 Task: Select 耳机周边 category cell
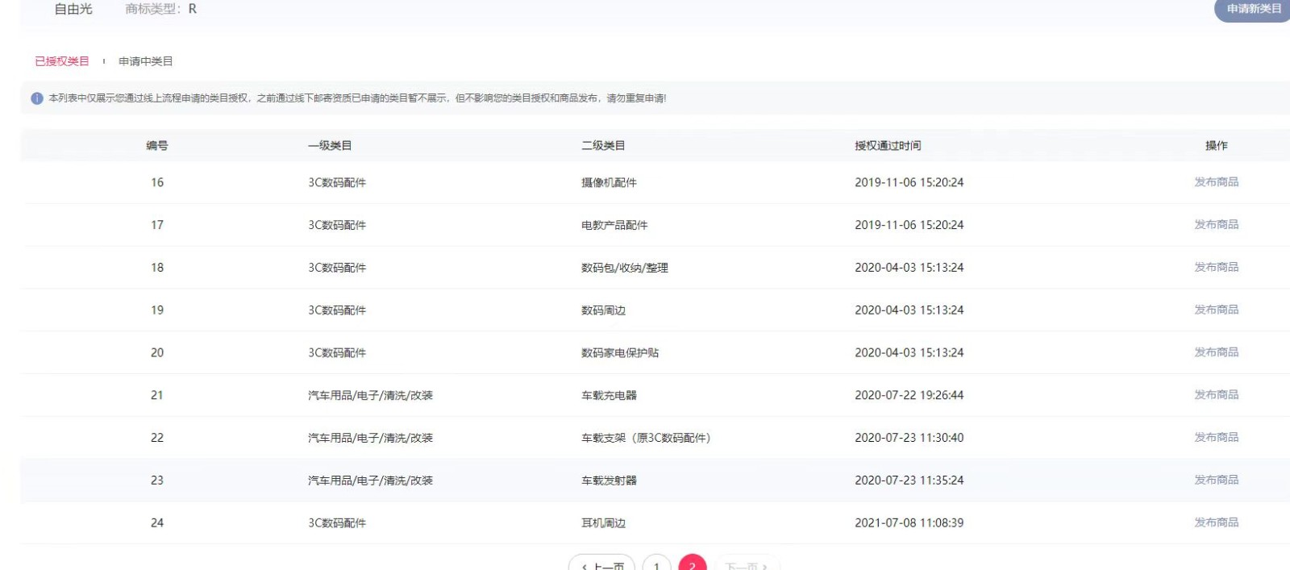click(603, 523)
